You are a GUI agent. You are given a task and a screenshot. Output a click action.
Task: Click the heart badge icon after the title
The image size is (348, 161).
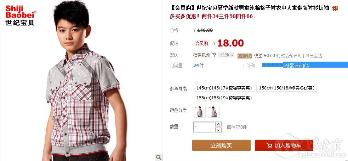click(x=335, y=8)
